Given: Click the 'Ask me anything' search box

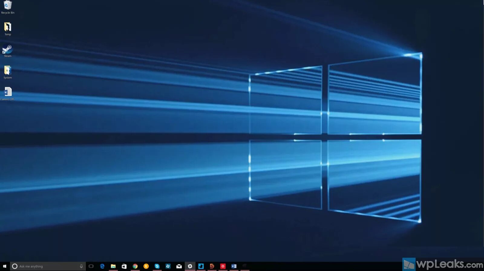Looking at the screenshot, I should tap(48, 266).
